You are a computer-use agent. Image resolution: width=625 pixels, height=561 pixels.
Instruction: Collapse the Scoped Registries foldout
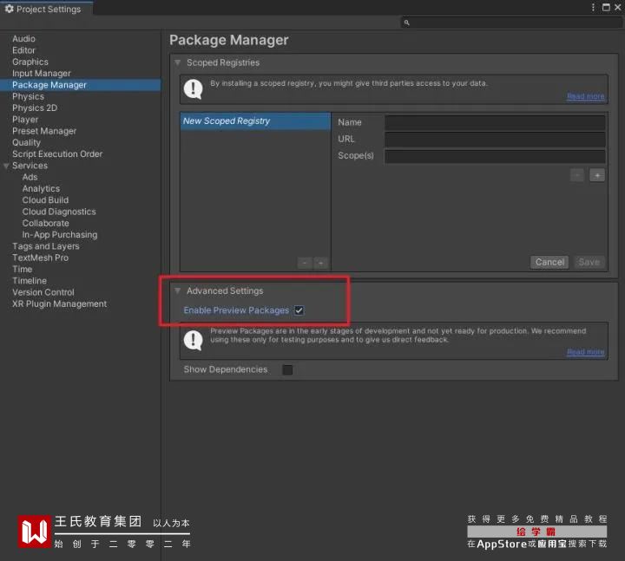coord(178,62)
